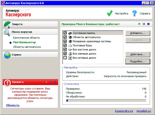The width and height of the screenshot is (155, 115).
Task: Start the scan with the green play icon
Action: click(139, 24)
